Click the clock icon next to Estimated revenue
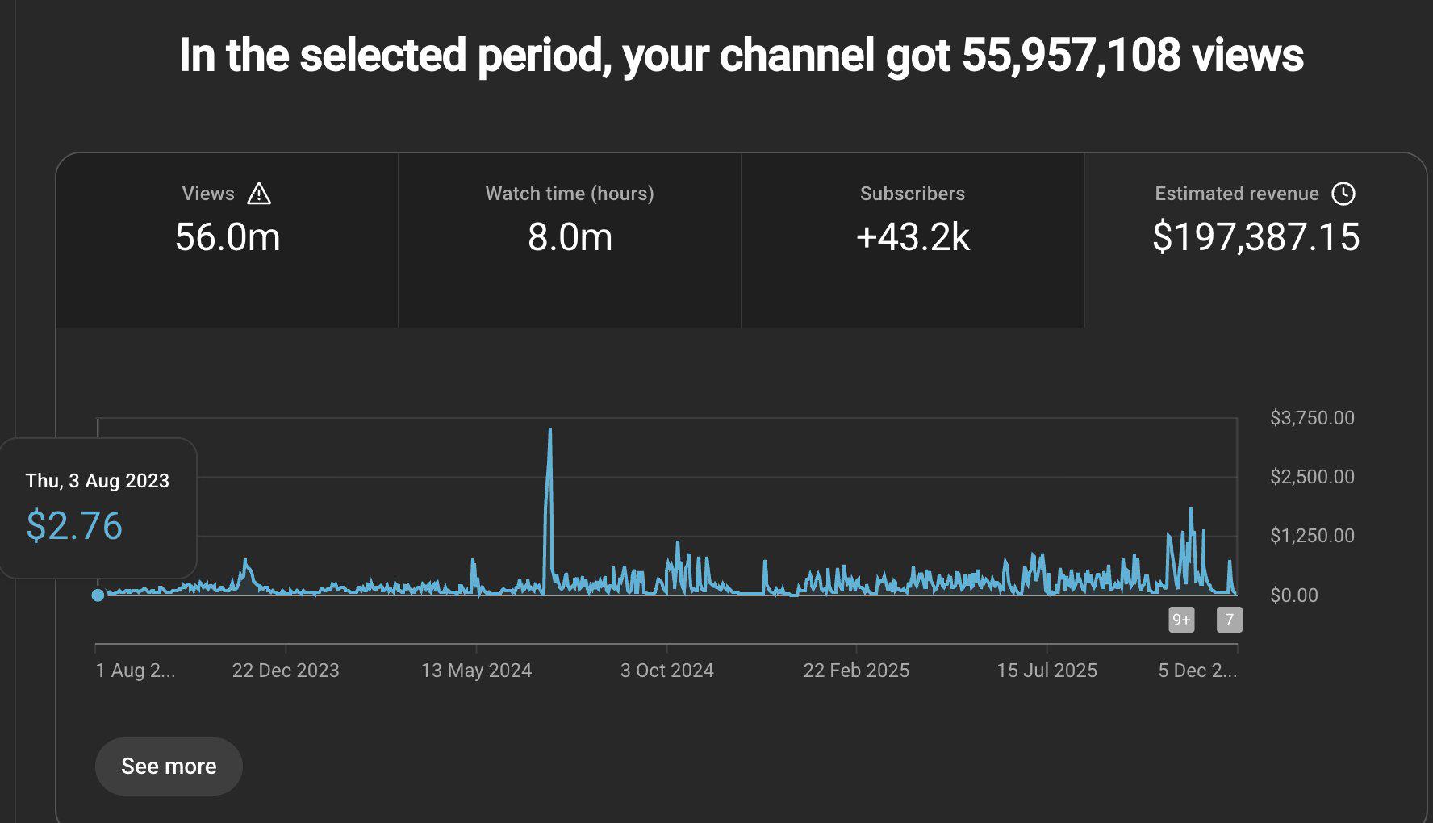The width and height of the screenshot is (1433, 823). point(1345,194)
